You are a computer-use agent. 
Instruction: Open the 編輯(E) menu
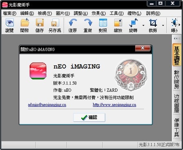click(27, 13)
